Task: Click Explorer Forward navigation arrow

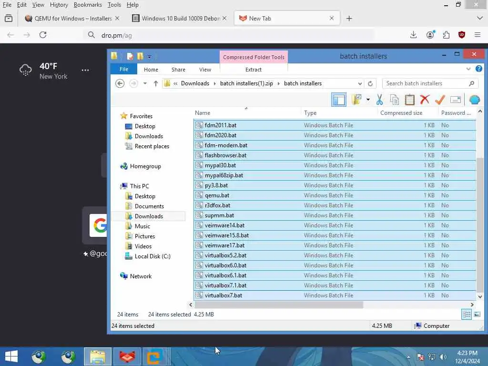Action: (x=133, y=83)
